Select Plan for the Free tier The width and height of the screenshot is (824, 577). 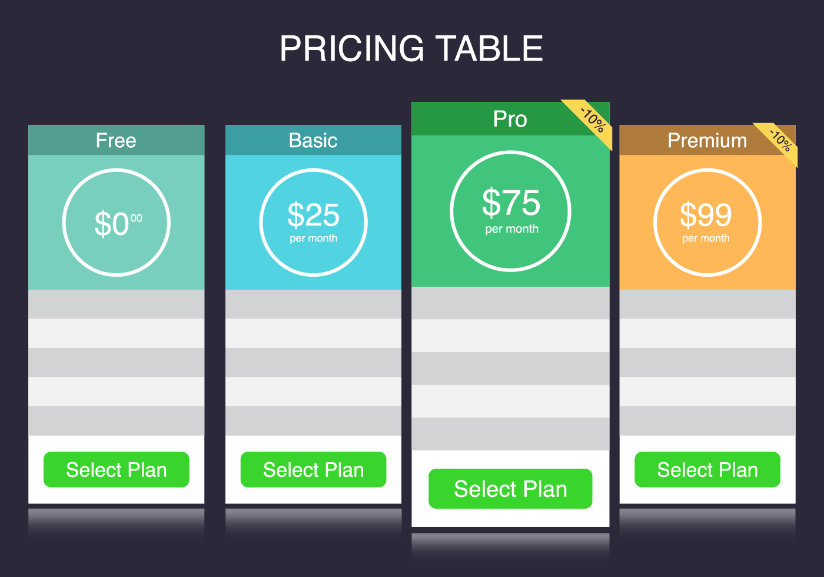tap(117, 470)
